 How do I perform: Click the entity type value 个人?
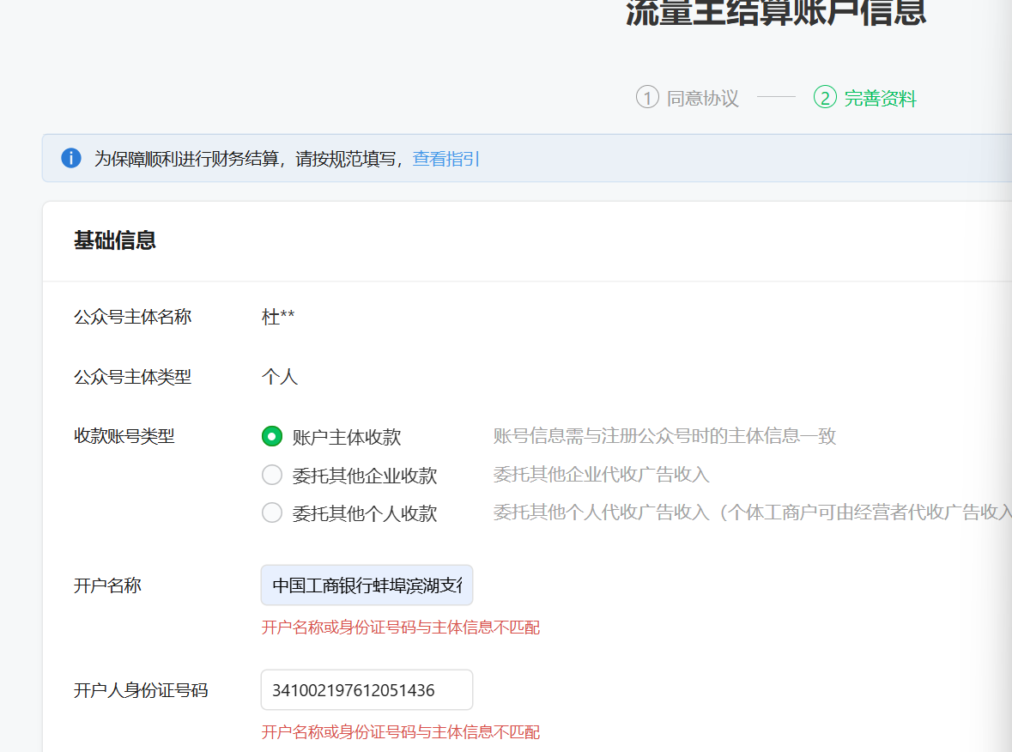click(x=280, y=377)
